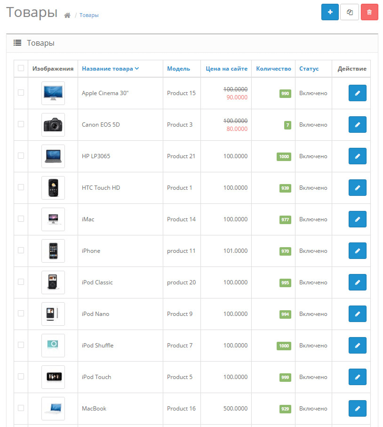Screen dimensions: 383x427
Task: Click the HTC Touch HD phone thumbnail
Action: (x=53, y=188)
